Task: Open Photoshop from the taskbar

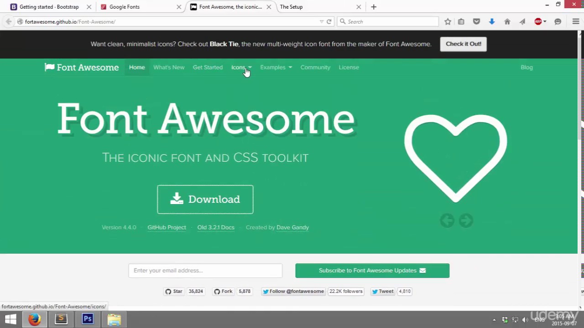Action: click(88, 319)
